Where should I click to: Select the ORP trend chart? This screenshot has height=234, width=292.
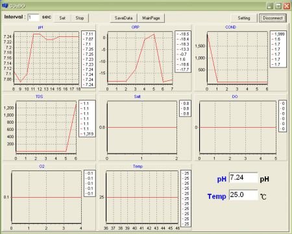(140, 58)
